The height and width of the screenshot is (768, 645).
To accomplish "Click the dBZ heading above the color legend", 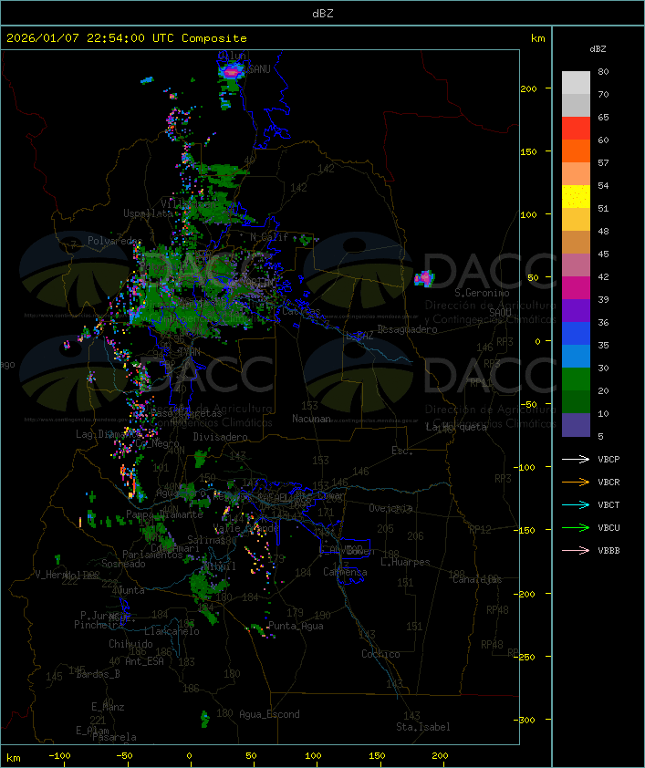I will (598, 49).
